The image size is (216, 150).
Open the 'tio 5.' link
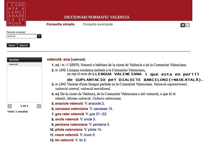[83, 140]
